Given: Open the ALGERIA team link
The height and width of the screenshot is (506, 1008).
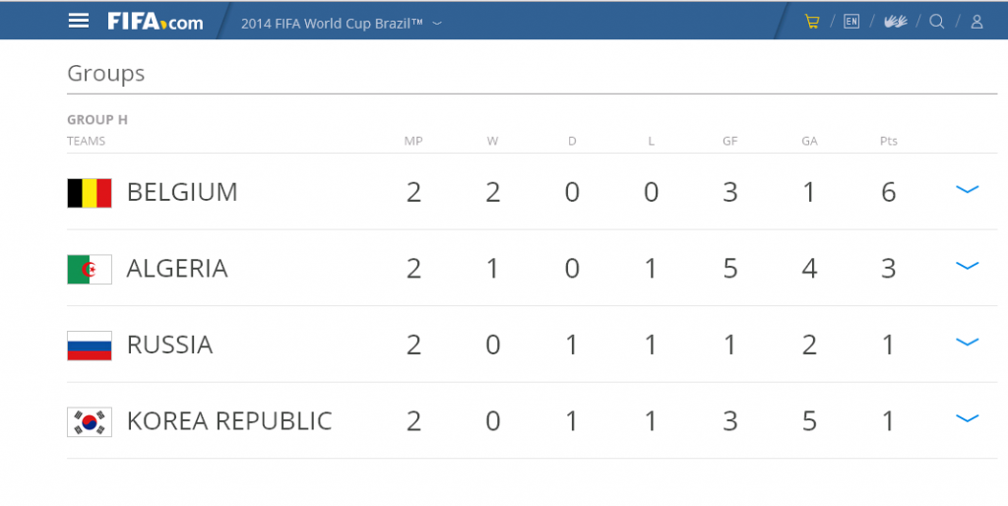Looking at the screenshot, I should pos(177,269).
